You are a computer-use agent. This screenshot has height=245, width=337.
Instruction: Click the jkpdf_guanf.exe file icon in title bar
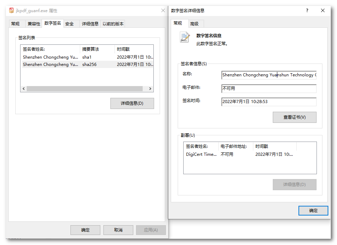(x=11, y=11)
